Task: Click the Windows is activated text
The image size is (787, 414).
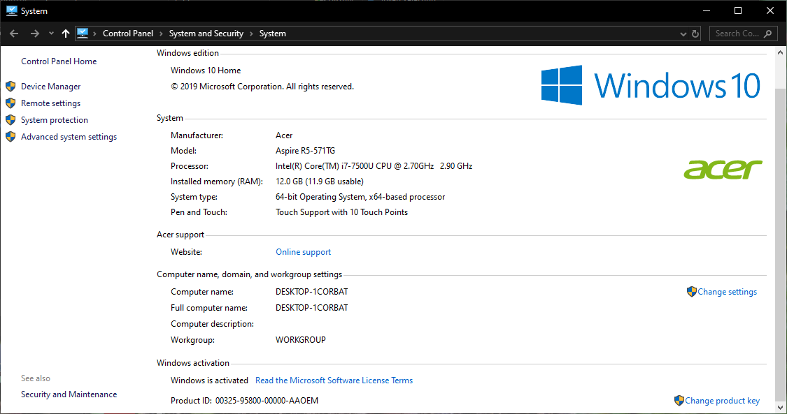Action: pos(209,380)
